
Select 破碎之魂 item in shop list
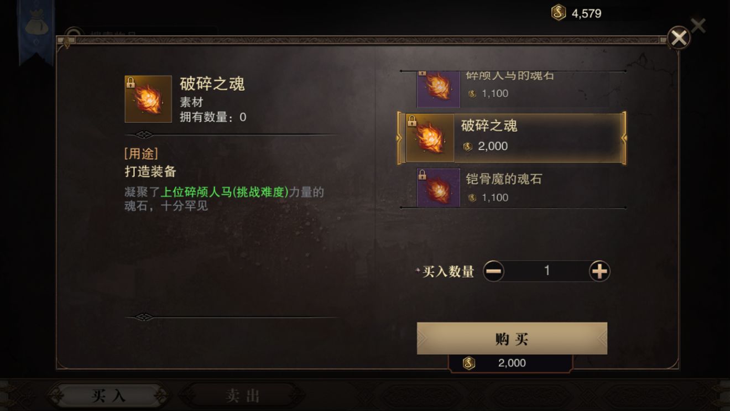tap(512, 138)
